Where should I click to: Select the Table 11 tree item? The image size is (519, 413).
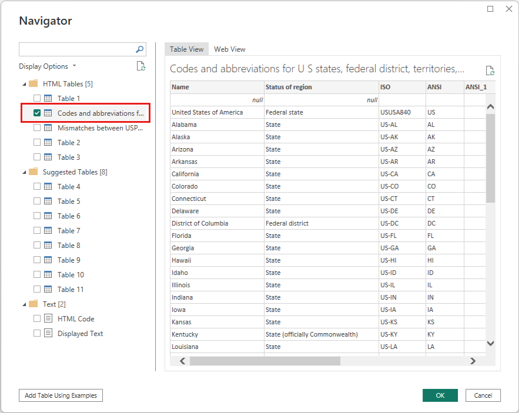(x=71, y=289)
